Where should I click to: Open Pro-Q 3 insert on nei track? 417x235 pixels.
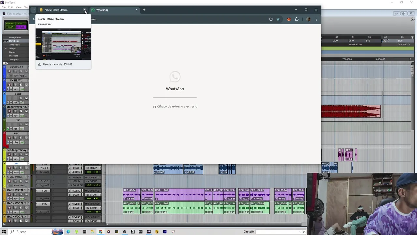pyautogui.click(x=44, y=168)
